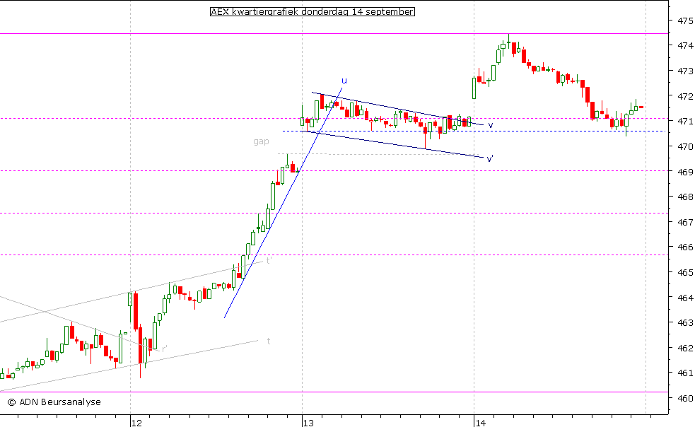
Task: Click the date label '13' on time axis
Action: [x=308, y=423]
